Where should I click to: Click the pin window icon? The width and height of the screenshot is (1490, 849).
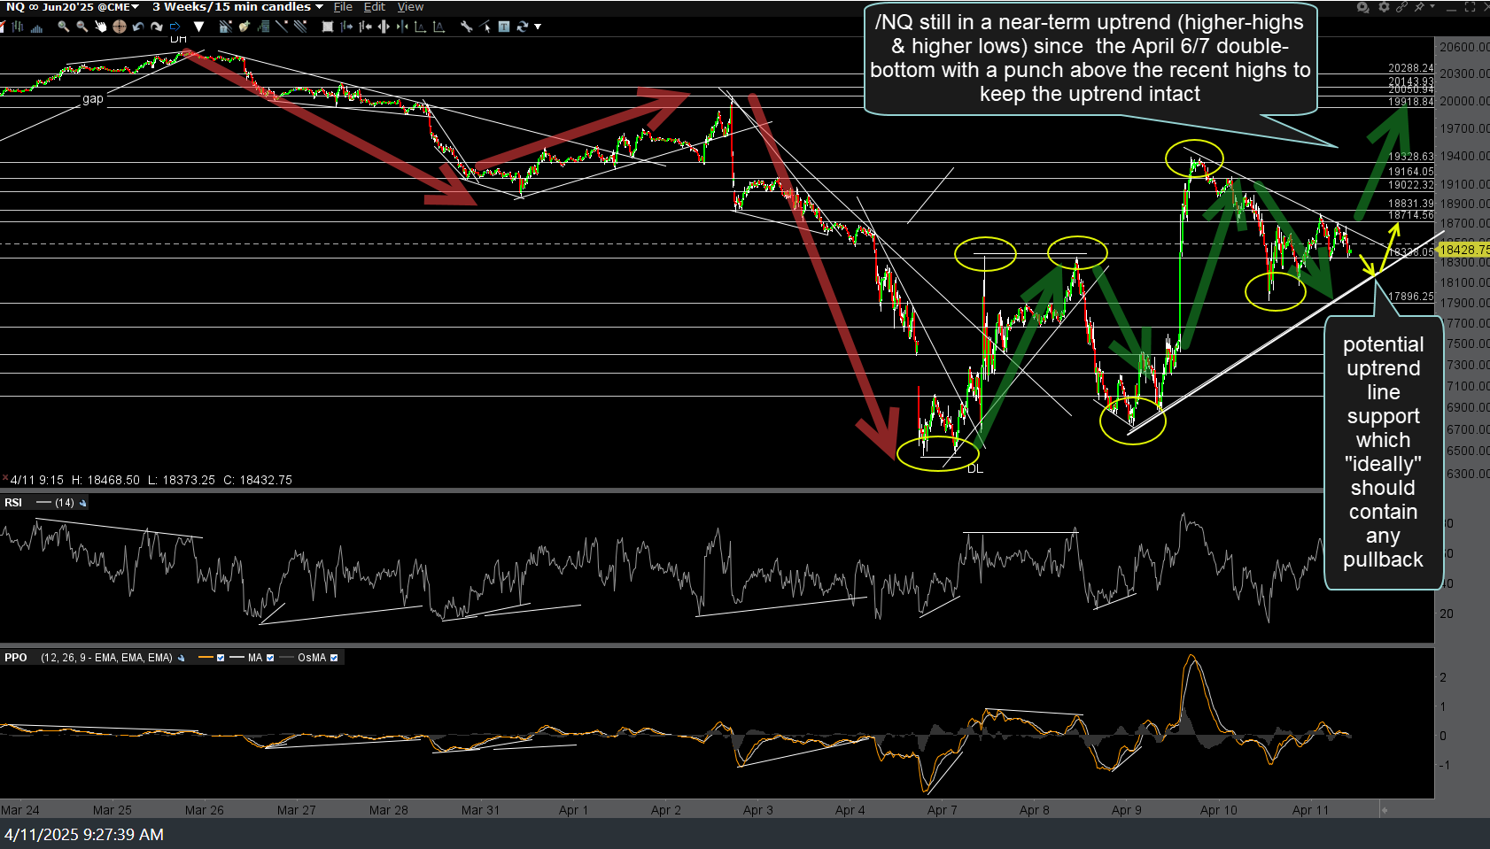point(1421,7)
